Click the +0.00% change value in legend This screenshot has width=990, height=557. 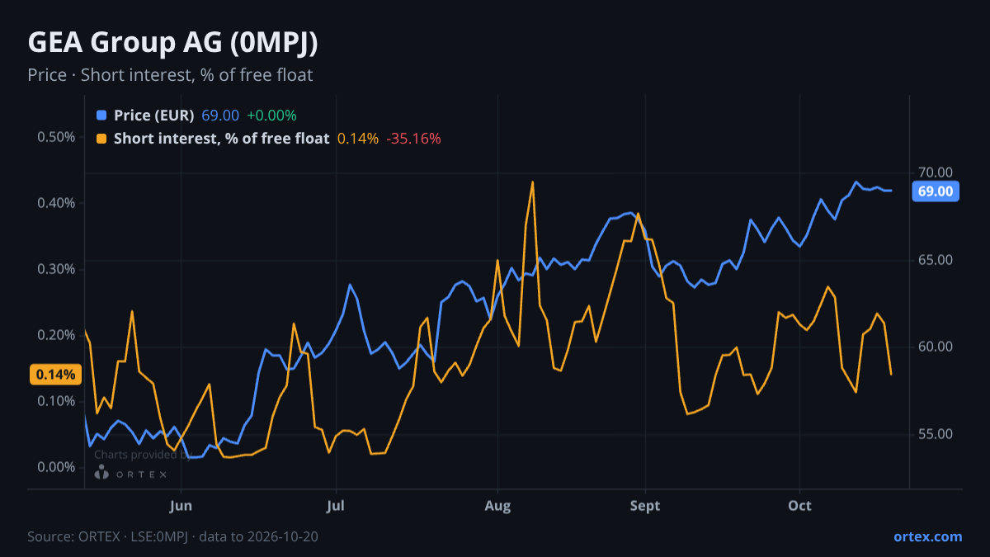point(271,116)
